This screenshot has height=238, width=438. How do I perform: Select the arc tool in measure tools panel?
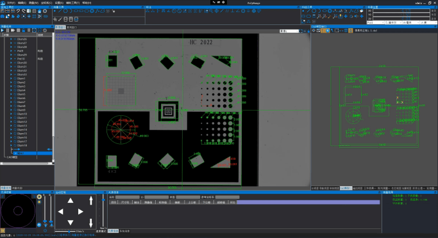click(x=71, y=11)
